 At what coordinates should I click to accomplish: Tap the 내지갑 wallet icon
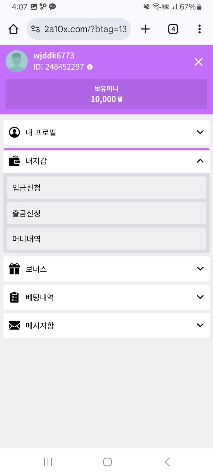[15, 161]
